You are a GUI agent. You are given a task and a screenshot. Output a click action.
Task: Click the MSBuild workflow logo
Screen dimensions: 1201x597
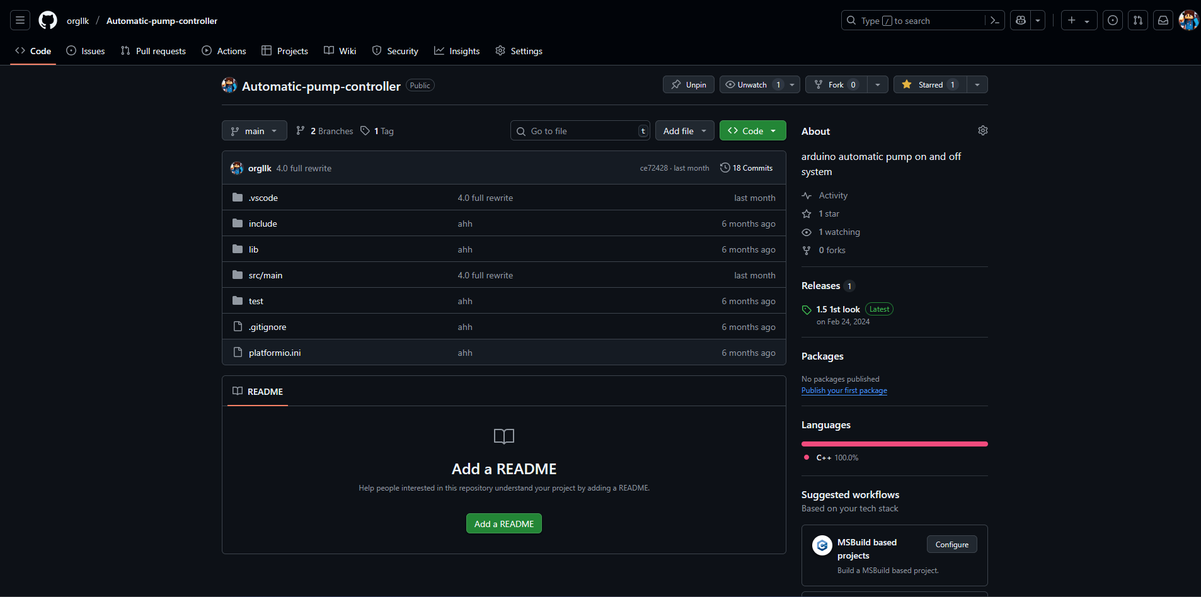[x=822, y=545]
